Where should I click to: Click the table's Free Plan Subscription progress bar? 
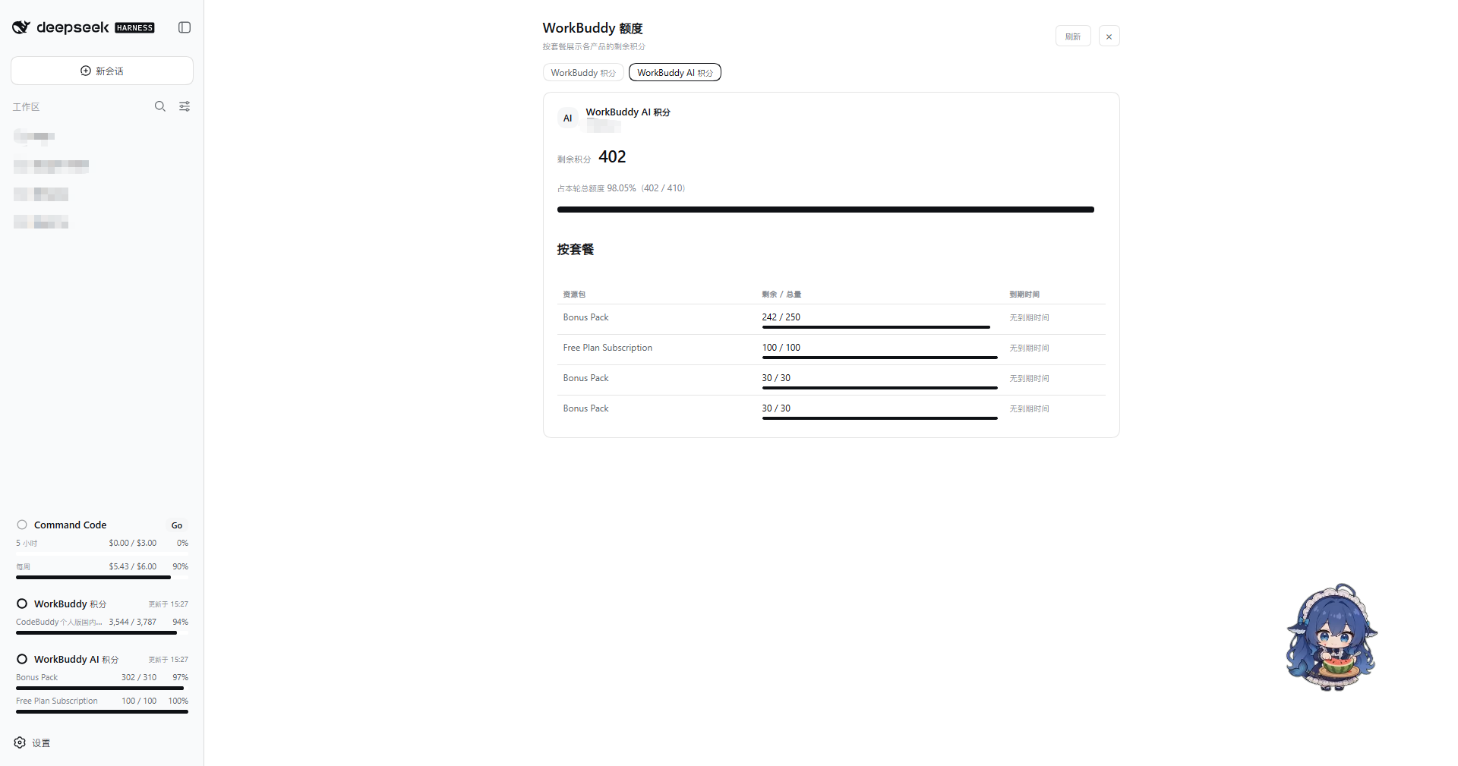[x=880, y=358]
